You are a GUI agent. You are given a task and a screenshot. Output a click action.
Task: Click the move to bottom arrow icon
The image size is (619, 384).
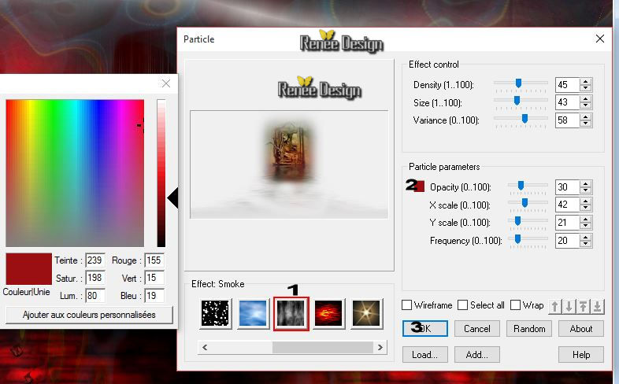(x=597, y=306)
